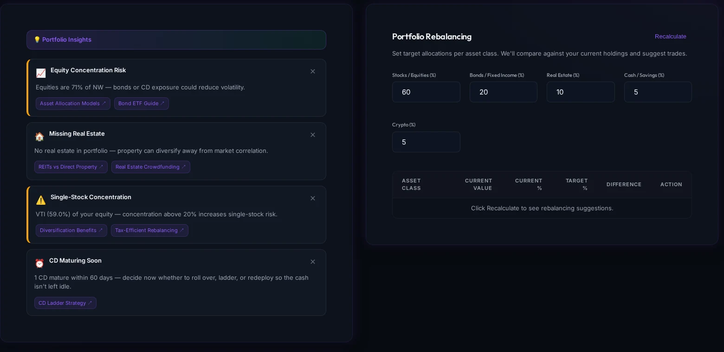Click the Current % column header

pyautogui.click(x=529, y=184)
